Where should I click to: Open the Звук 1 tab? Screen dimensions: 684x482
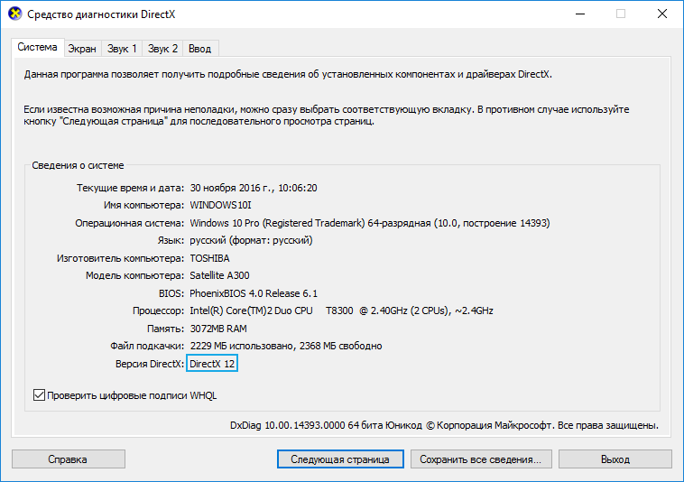click(x=122, y=48)
